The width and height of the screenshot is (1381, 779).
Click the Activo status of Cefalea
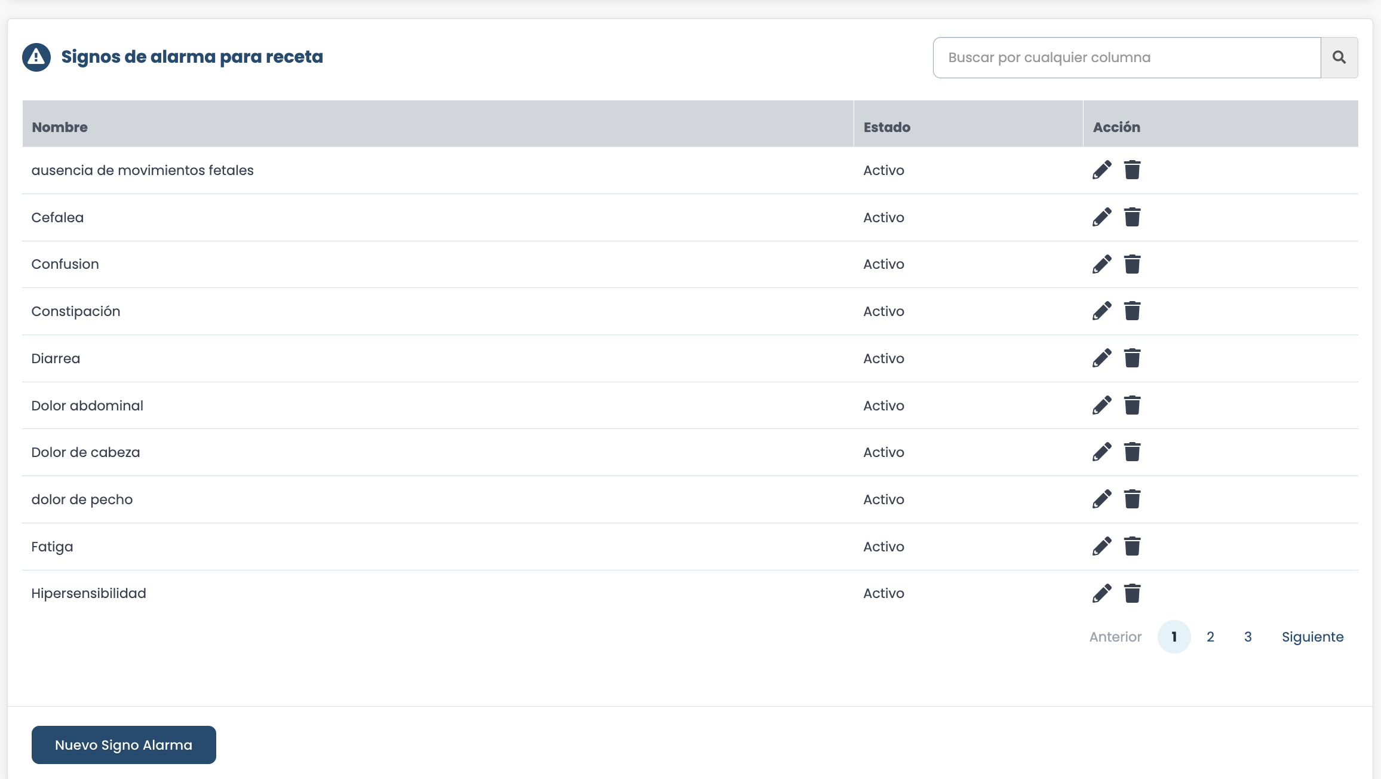[x=883, y=217]
